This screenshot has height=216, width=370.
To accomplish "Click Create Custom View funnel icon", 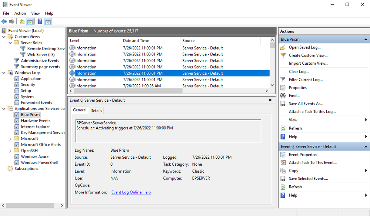I will point(283,55).
